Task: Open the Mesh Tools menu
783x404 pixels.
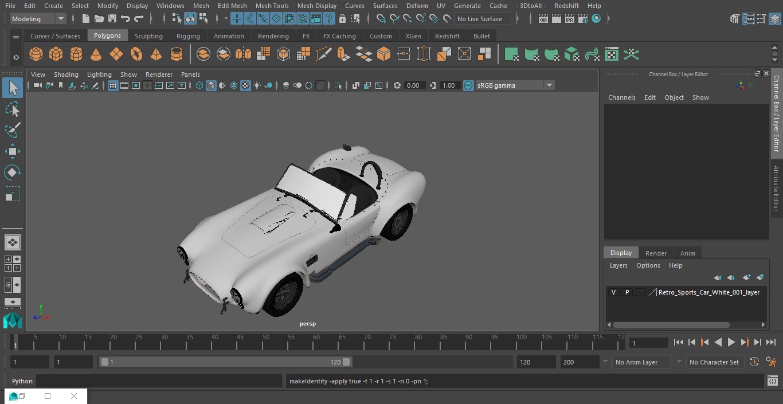Action: tap(272, 6)
